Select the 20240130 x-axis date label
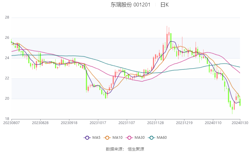 point(240,123)
